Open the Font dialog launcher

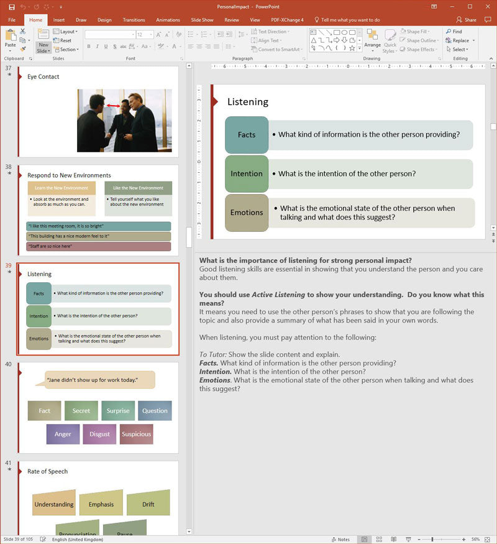pyautogui.click(x=181, y=58)
